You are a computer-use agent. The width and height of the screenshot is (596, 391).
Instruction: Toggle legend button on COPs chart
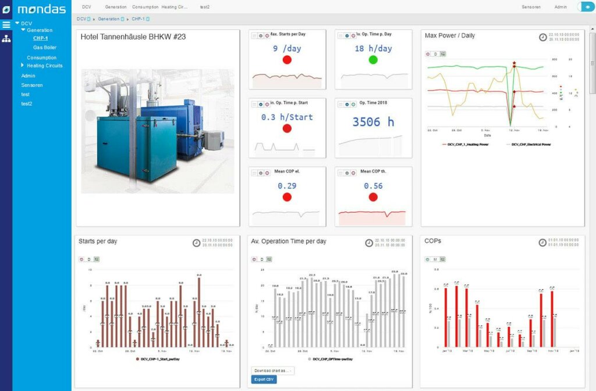pyautogui.click(x=443, y=259)
